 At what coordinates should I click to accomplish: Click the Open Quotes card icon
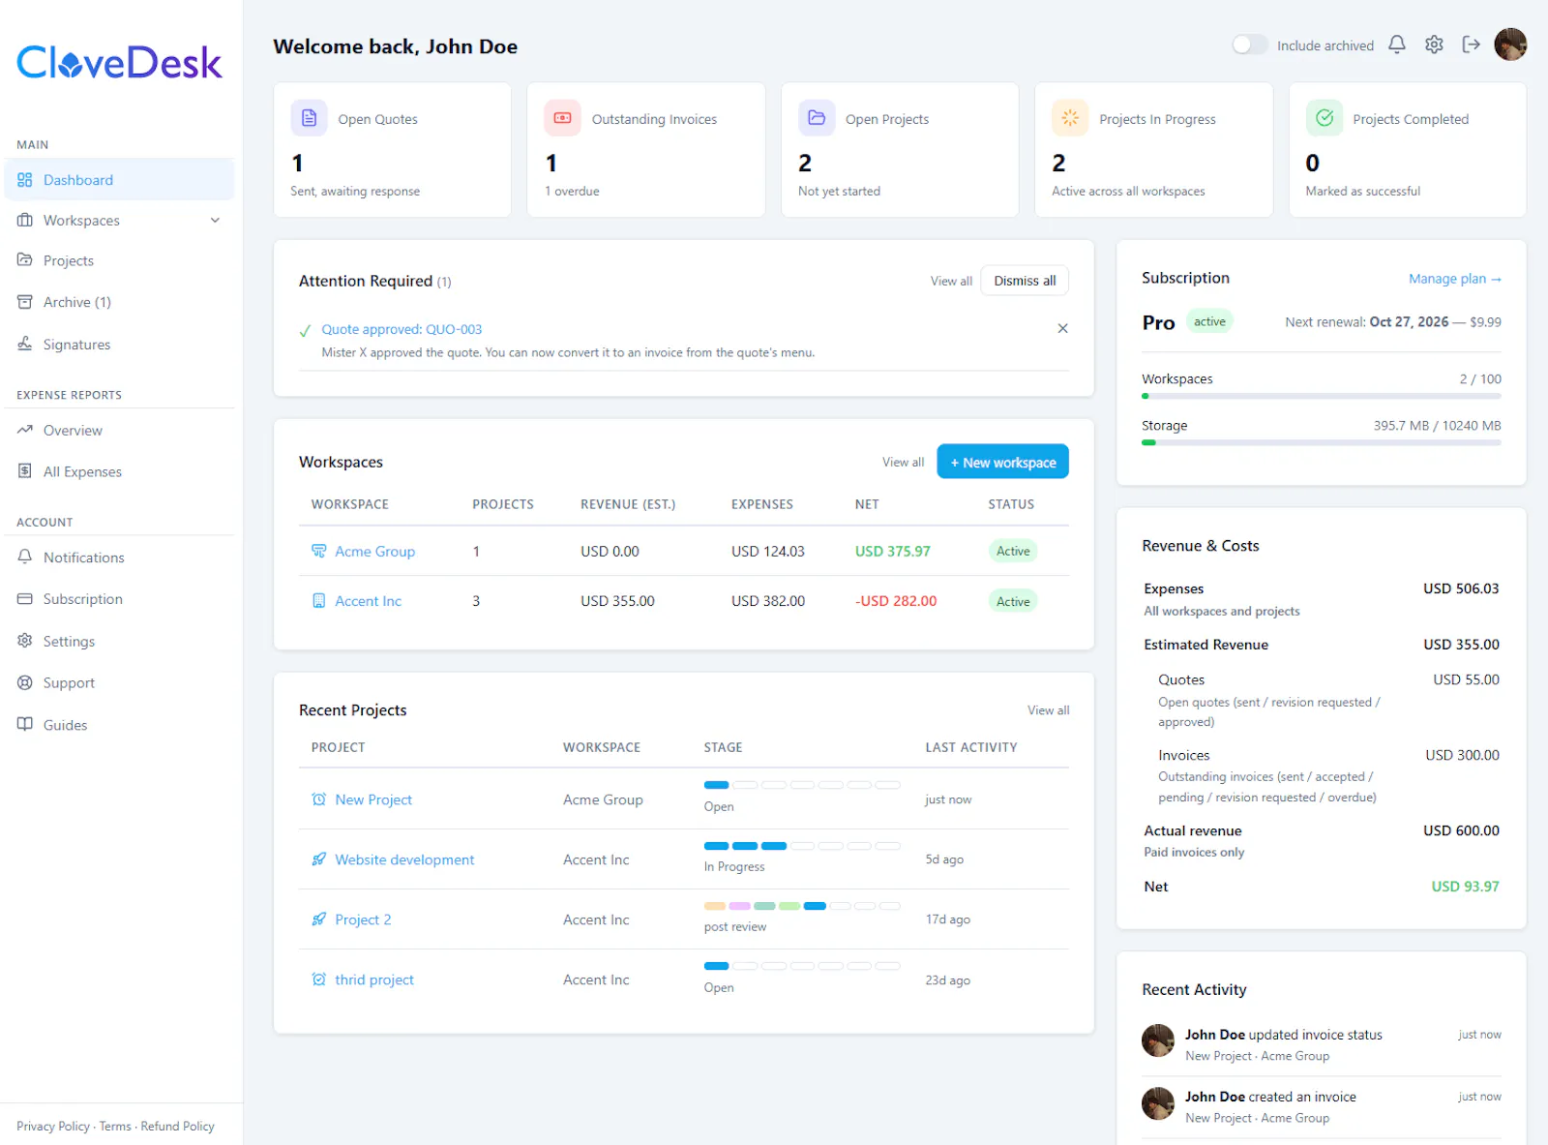pos(309,118)
